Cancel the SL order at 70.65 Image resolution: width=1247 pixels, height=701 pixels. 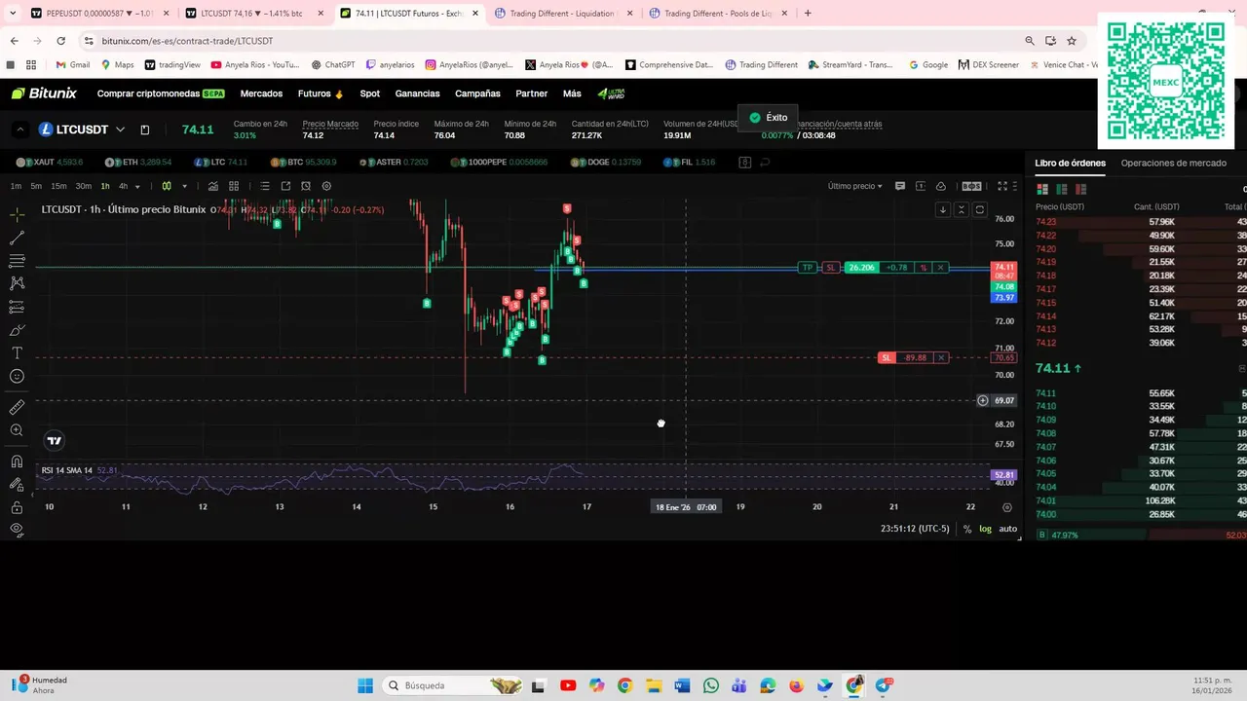click(941, 358)
